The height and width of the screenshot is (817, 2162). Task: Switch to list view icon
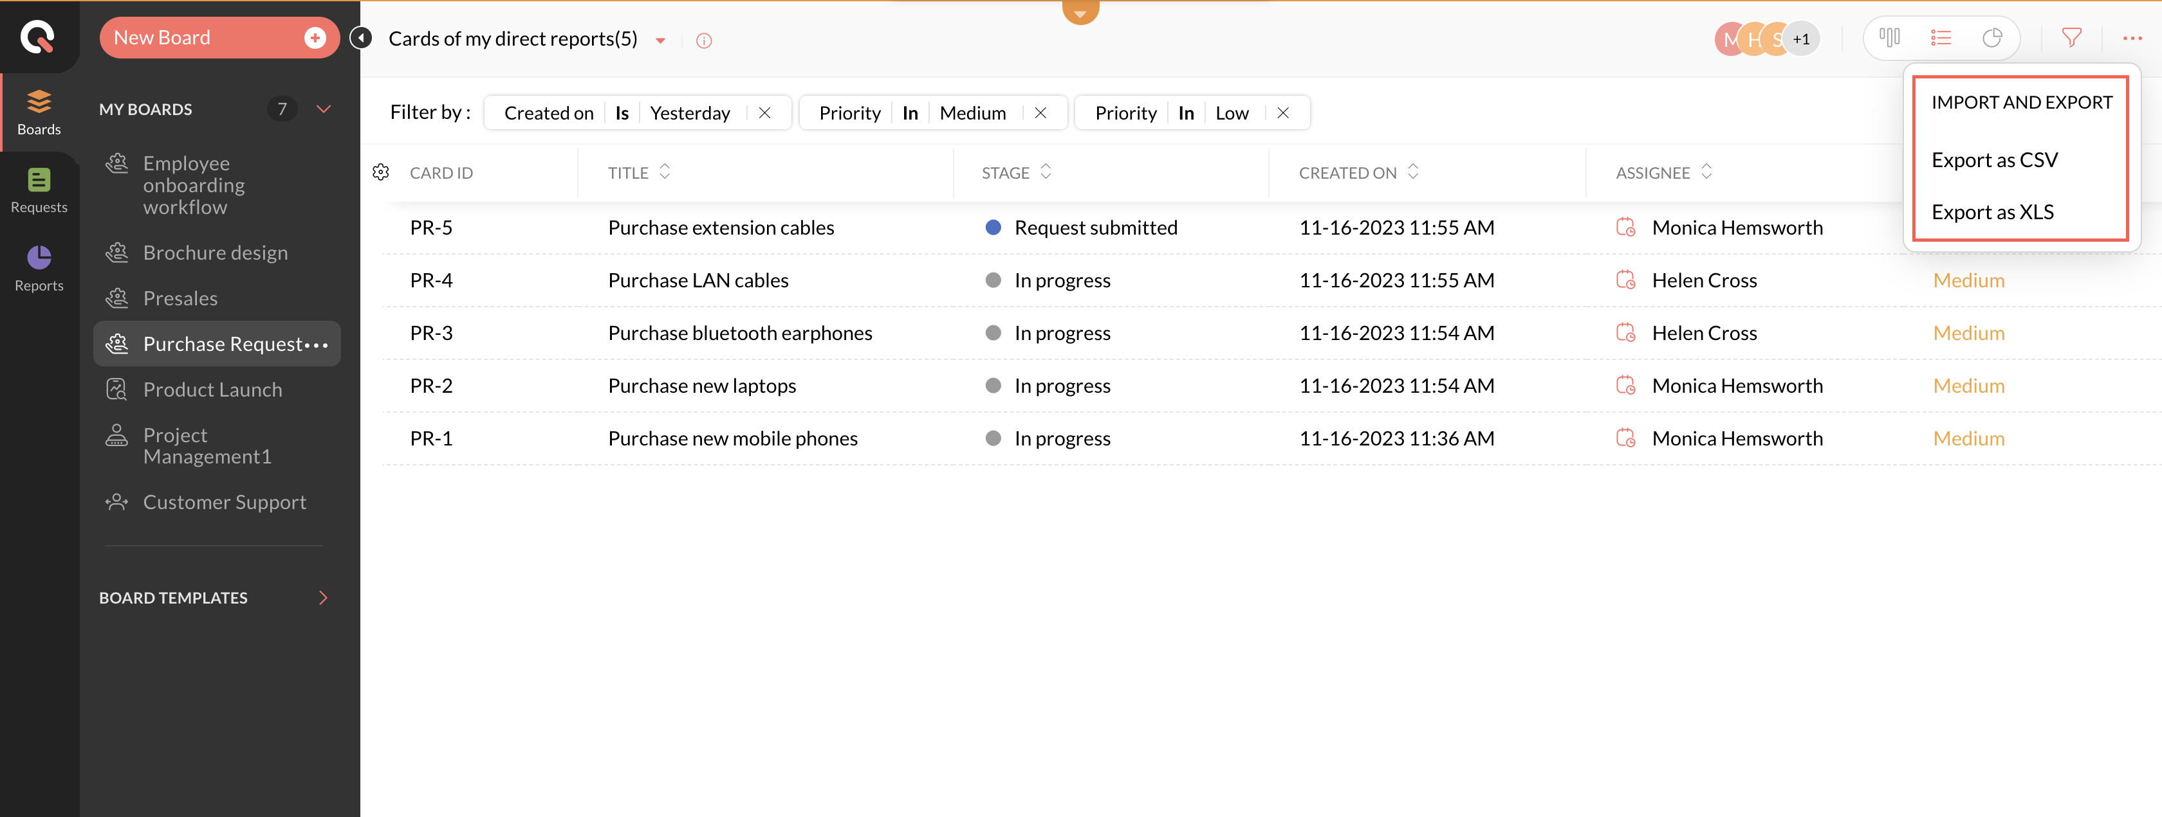click(1941, 38)
